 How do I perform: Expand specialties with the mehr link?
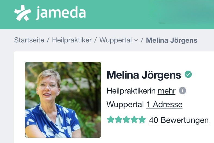click(x=166, y=91)
